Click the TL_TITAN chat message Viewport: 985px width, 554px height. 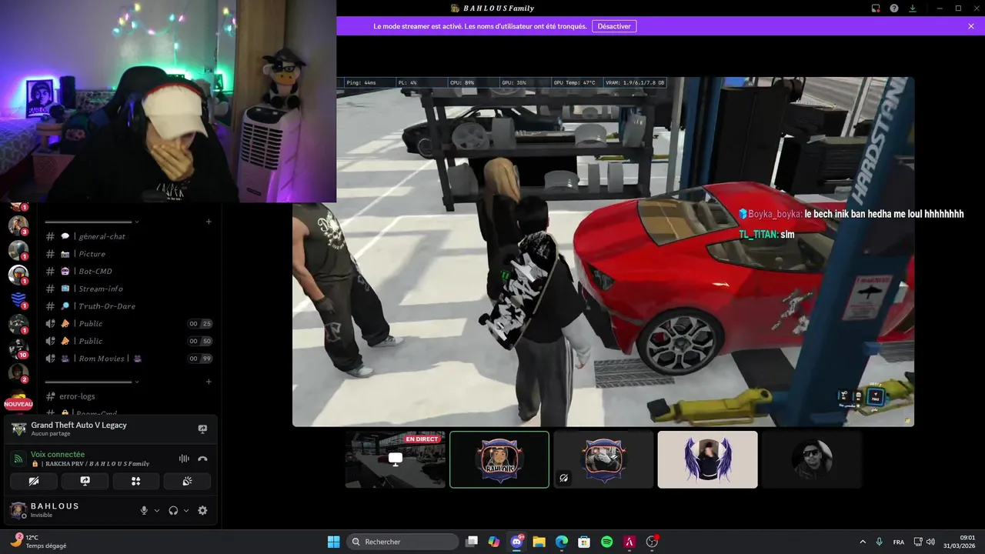click(766, 234)
